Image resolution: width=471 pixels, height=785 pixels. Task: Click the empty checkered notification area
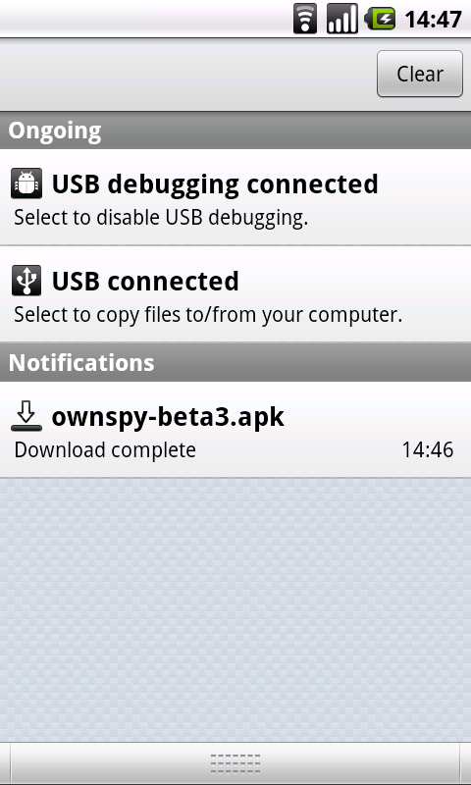(235, 609)
